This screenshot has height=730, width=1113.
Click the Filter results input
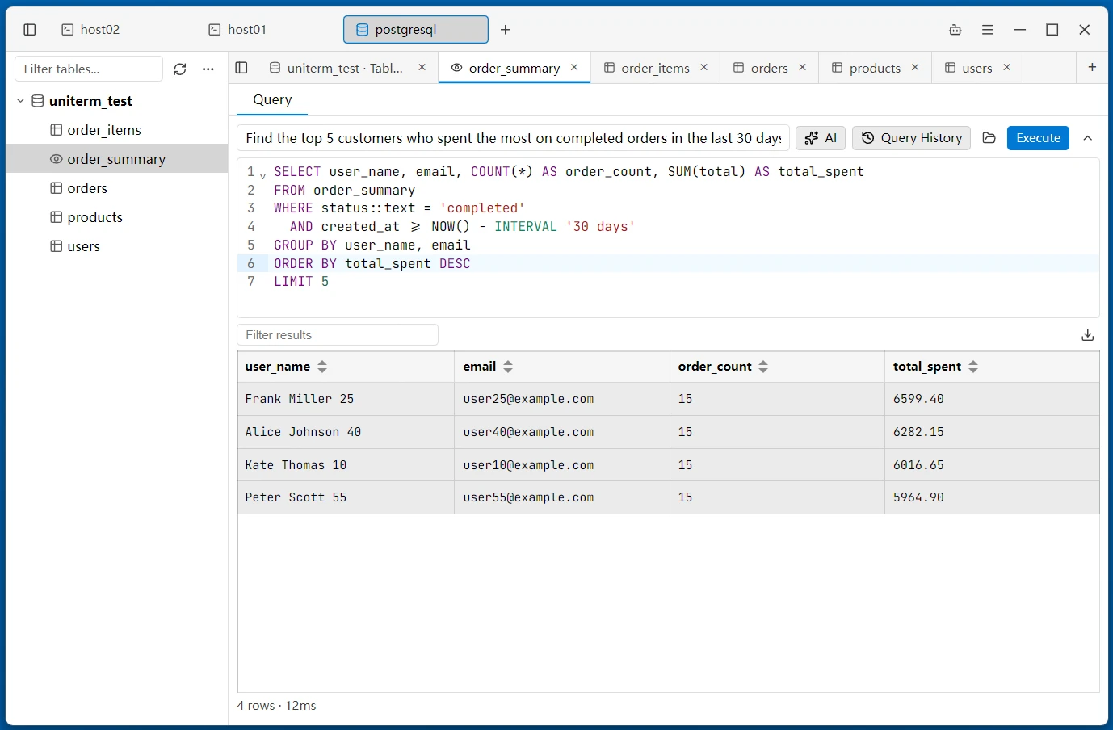click(338, 335)
